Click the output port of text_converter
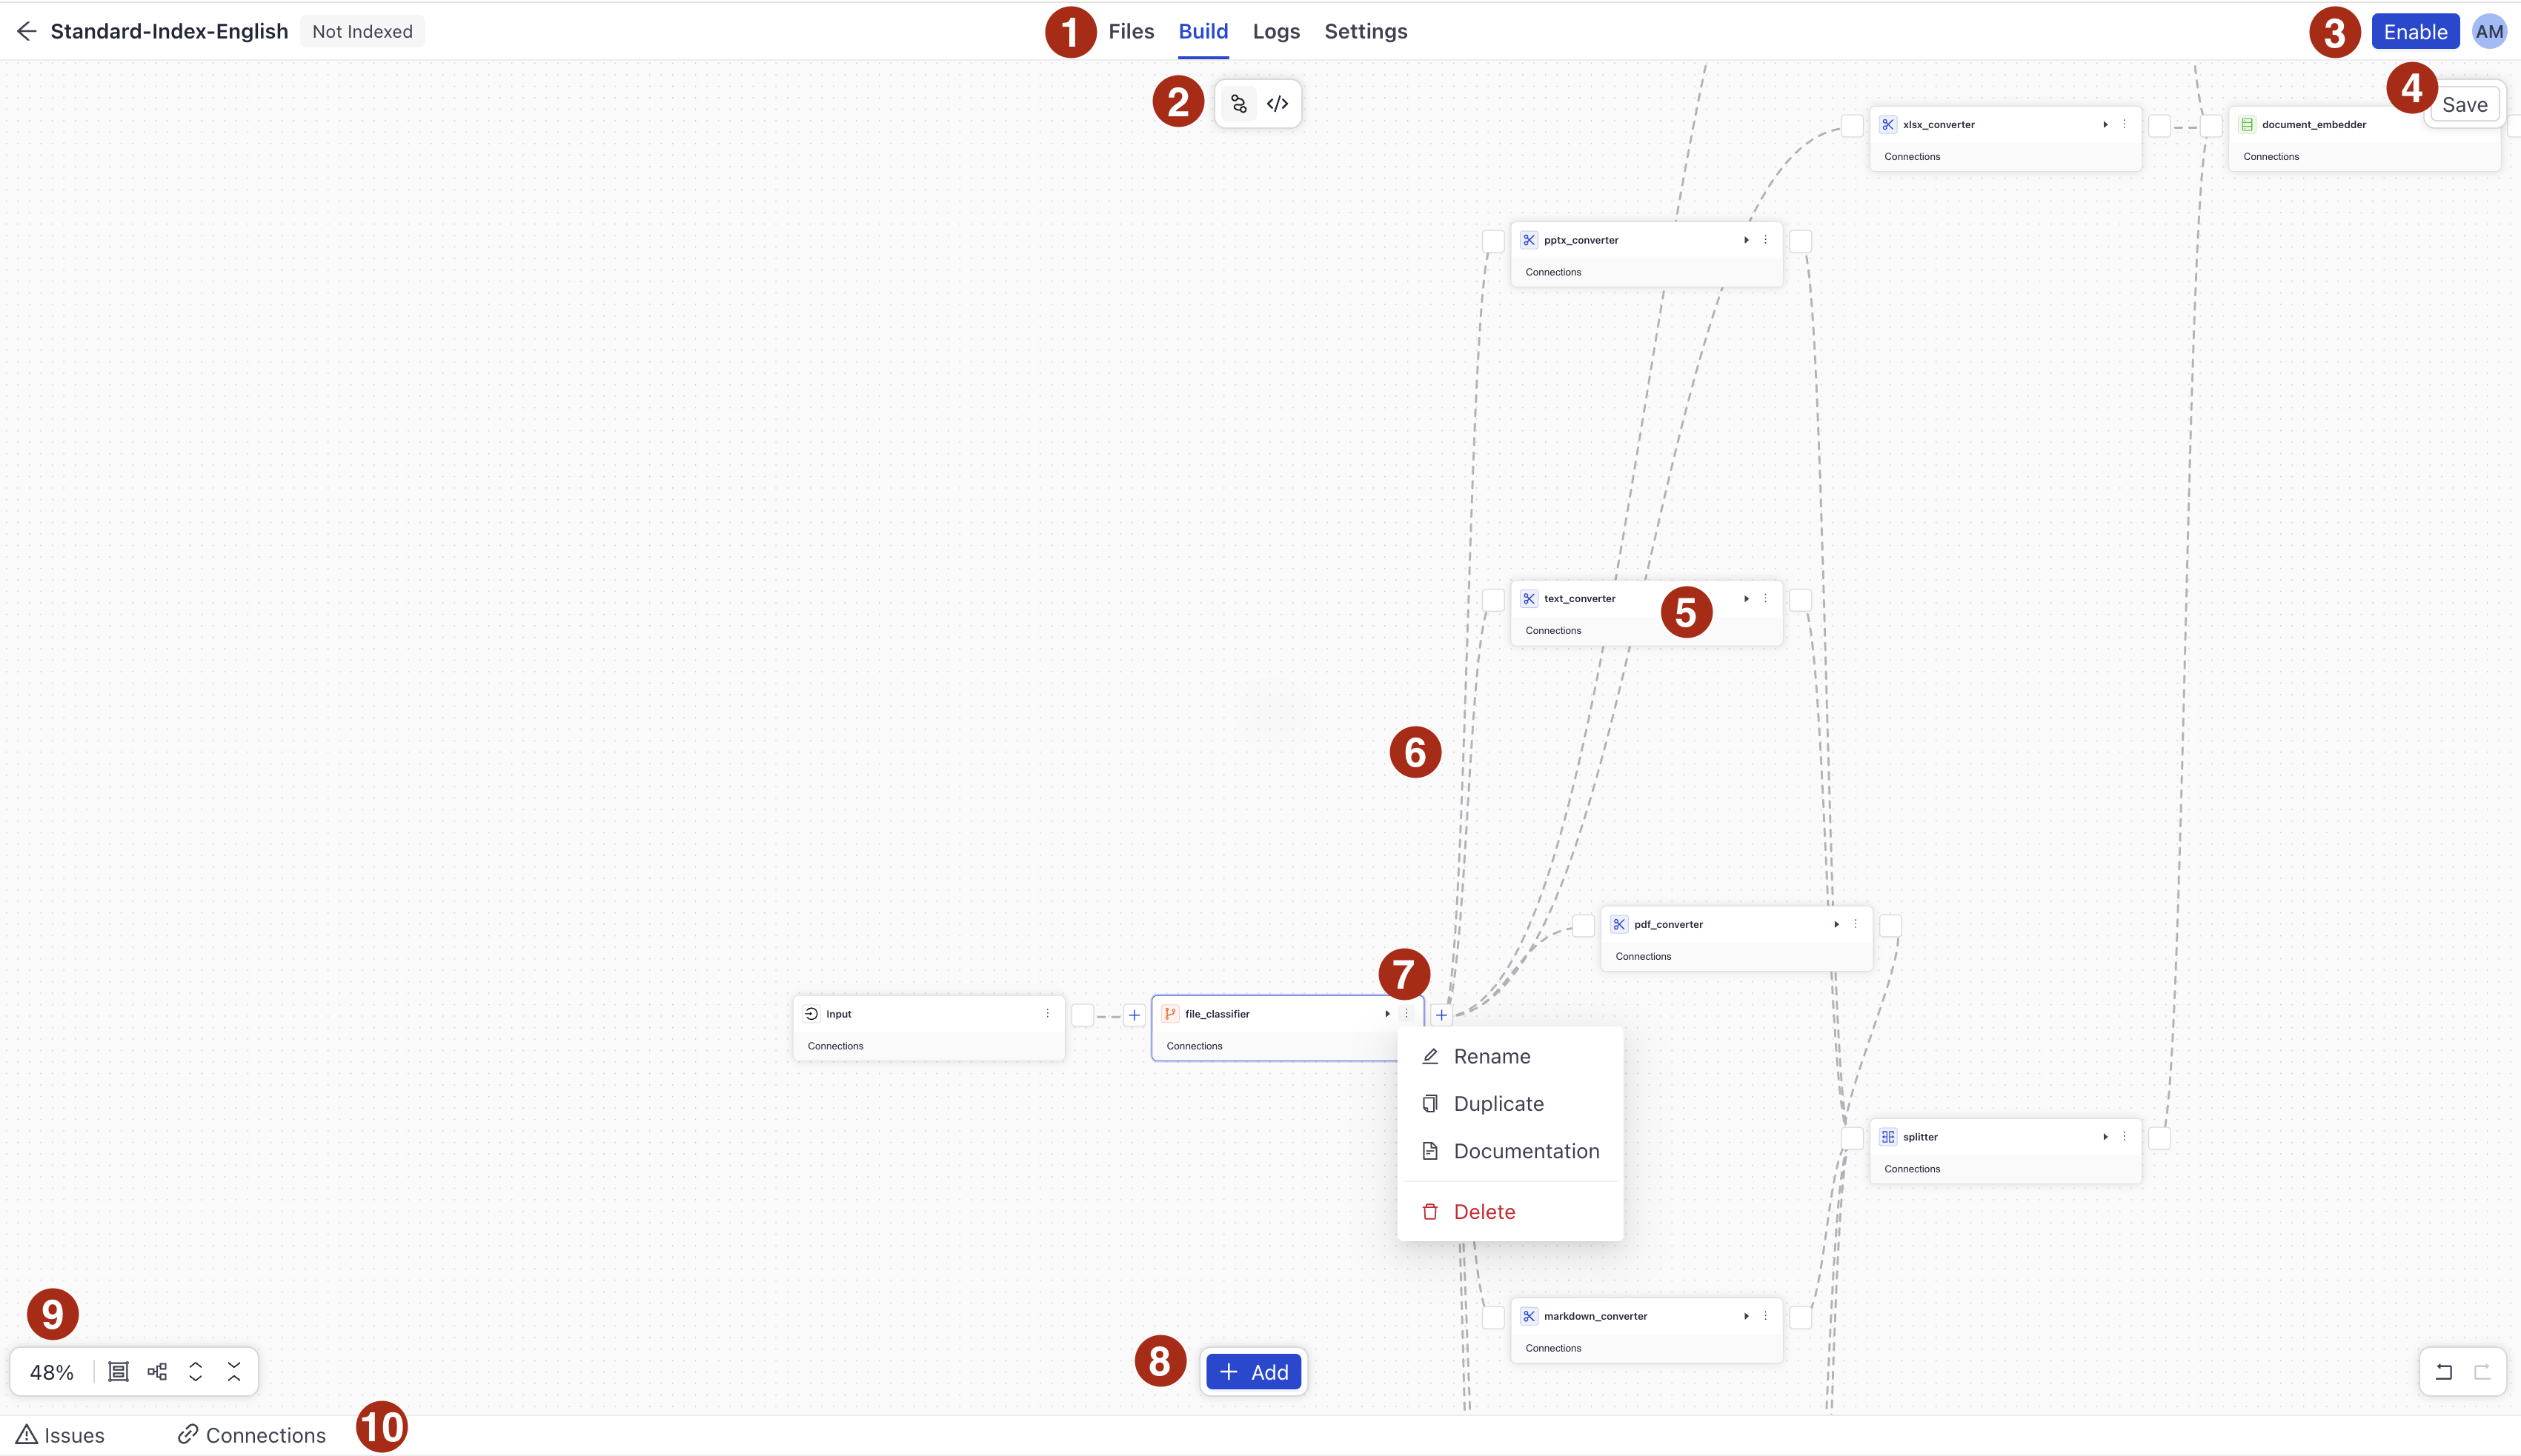This screenshot has height=1456, width=2521. coord(1801,600)
